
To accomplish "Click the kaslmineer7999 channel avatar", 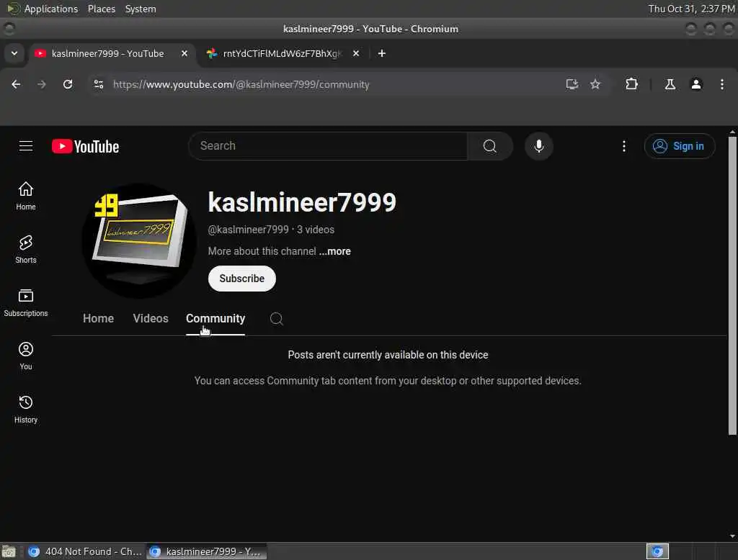I will click(x=139, y=240).
